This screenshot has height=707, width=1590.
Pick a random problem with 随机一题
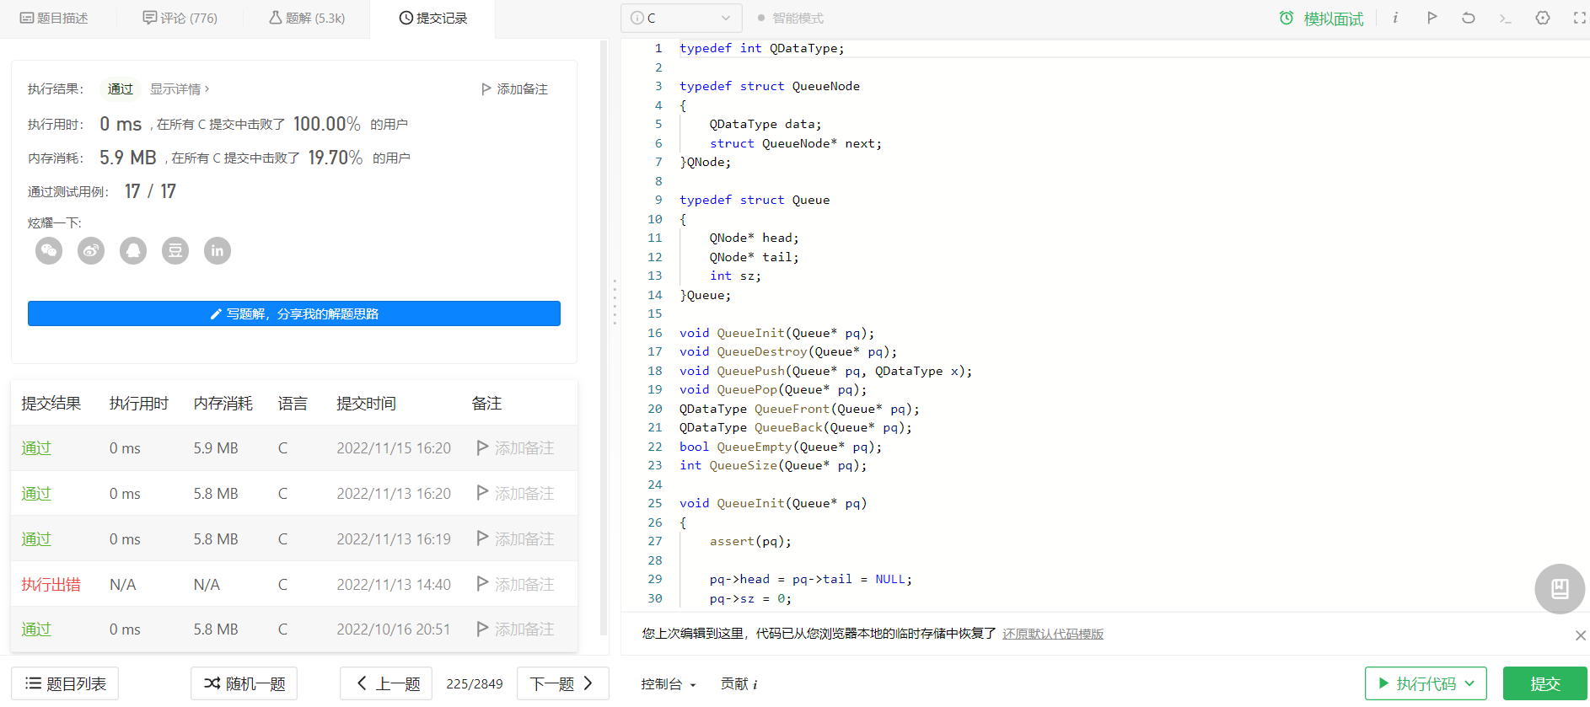[x=244, y=683]
